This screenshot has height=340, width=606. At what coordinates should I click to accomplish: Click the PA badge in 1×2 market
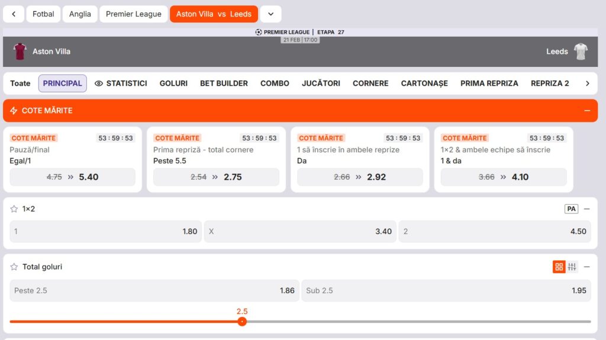(x=570, y=209)
